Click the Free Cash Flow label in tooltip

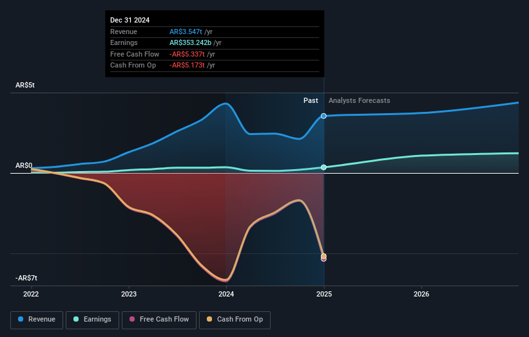pyautogui.click(x=135, y=54)
